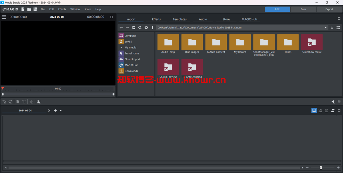
Task: Switch to timeline mode view
Action: 326,110
